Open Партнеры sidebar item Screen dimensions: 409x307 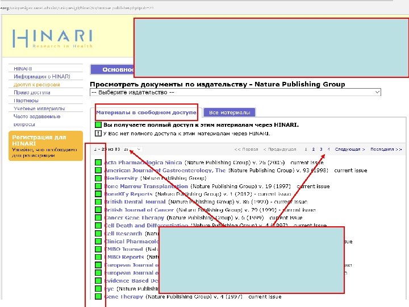(x=26, y=101)
